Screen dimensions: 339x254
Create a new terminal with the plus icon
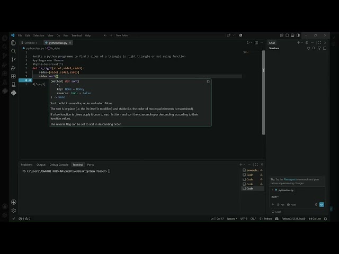240,165
